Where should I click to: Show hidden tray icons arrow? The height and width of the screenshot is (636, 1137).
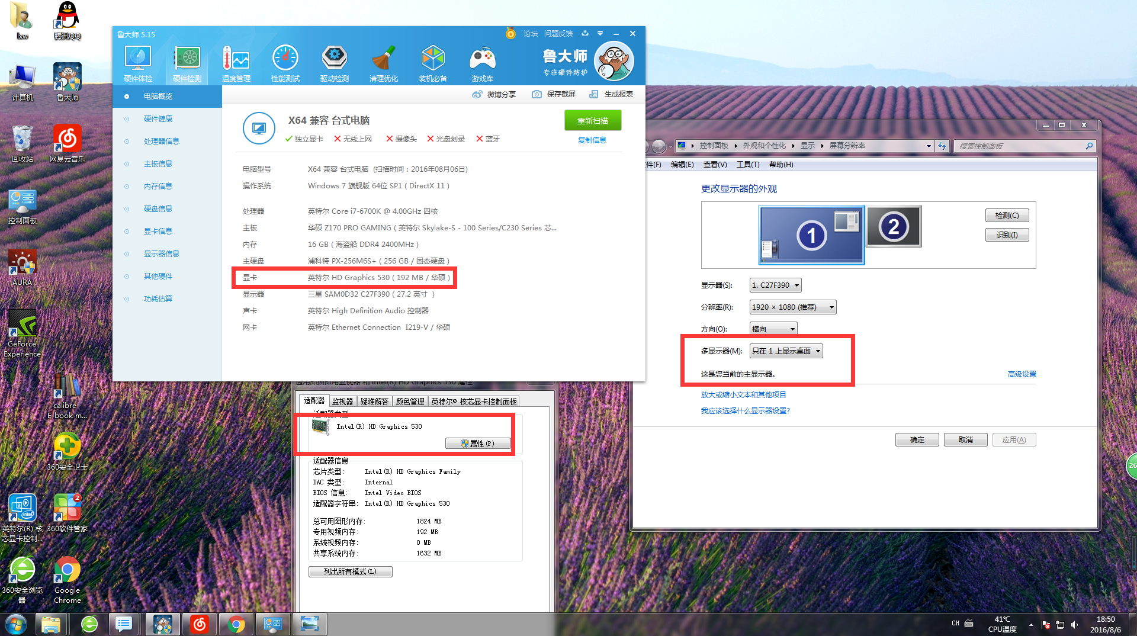[1031, 625]
